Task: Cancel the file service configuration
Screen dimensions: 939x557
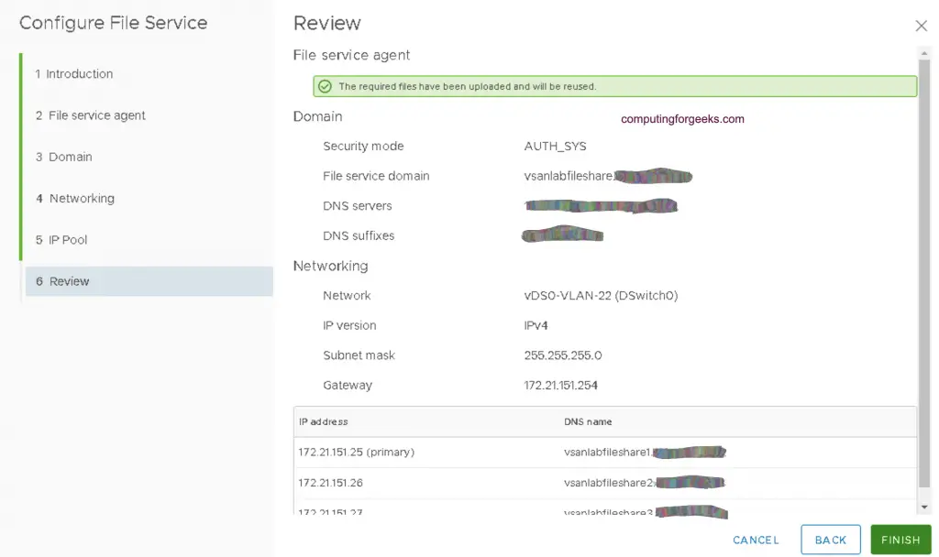Action: point(756,540)
